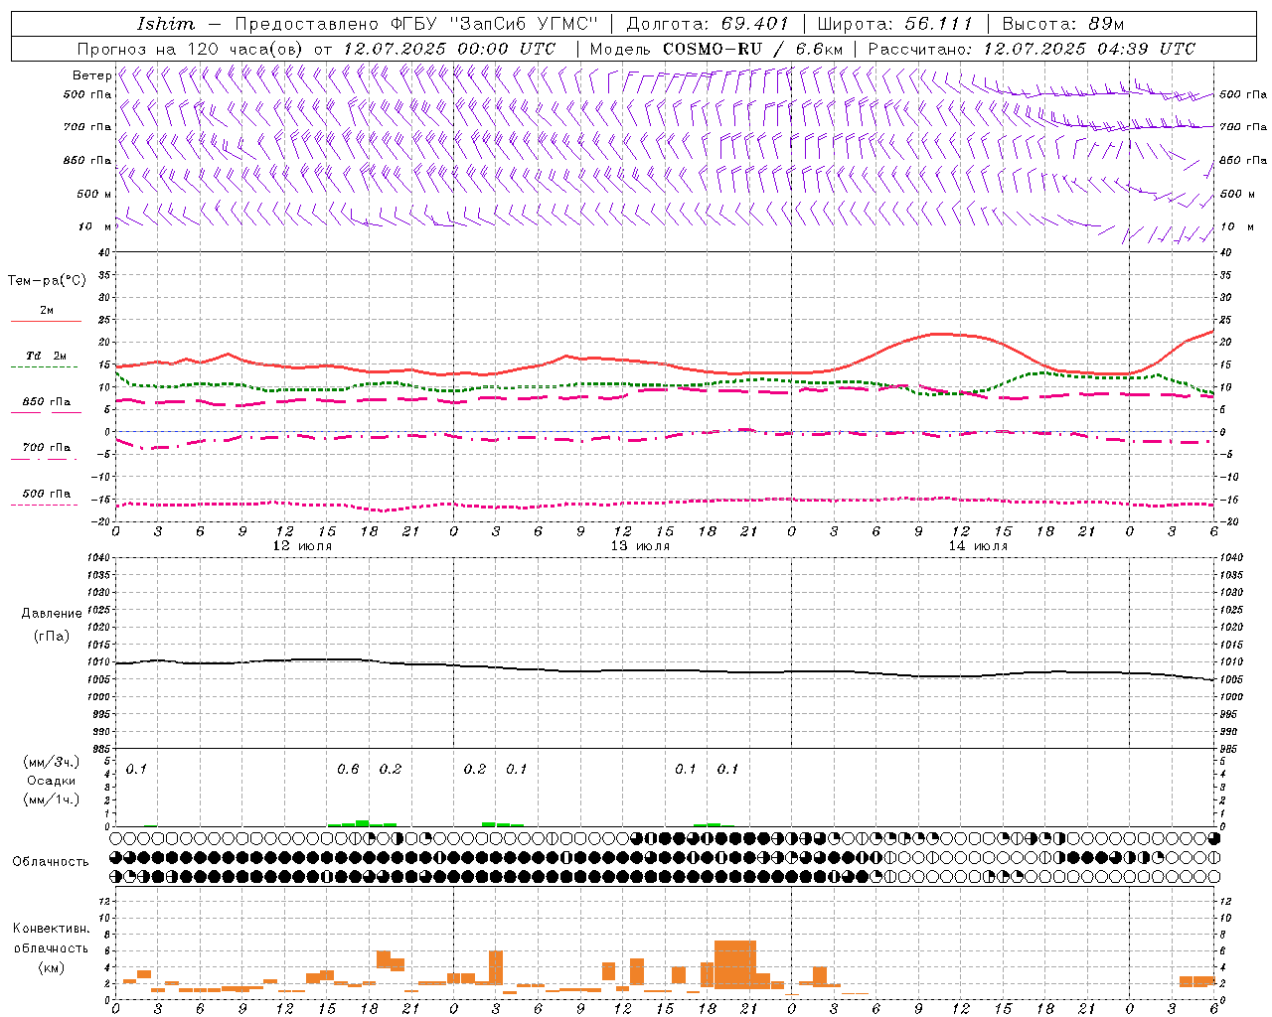Click computed time "Рассчитано: 12.07.2025 04:39 UTC"
This screenshot has width=1272, height=1017.
tap(1032, 49)
